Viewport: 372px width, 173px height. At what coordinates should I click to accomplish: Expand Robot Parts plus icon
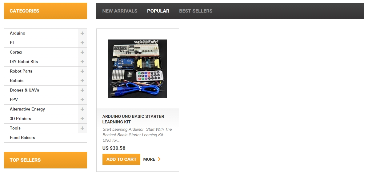point(82,71)
